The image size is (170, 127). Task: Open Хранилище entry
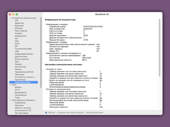[x=20, y=80]
